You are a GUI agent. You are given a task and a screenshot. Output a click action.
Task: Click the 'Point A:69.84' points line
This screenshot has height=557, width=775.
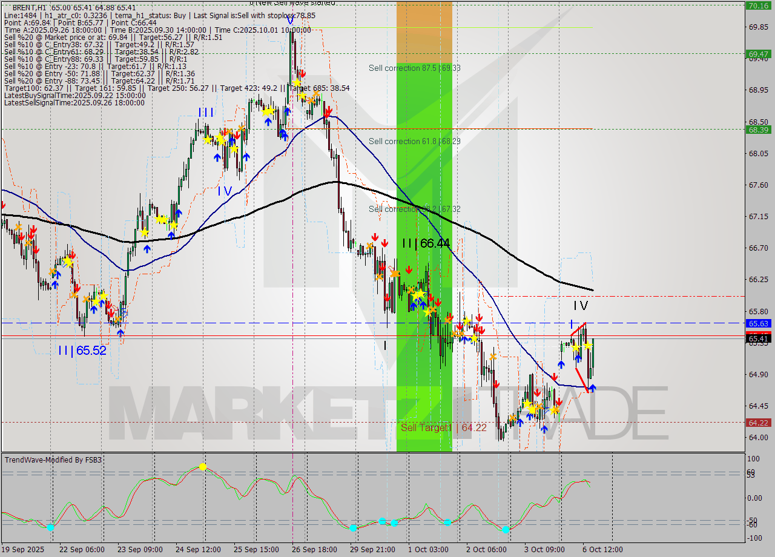[81, 23]
